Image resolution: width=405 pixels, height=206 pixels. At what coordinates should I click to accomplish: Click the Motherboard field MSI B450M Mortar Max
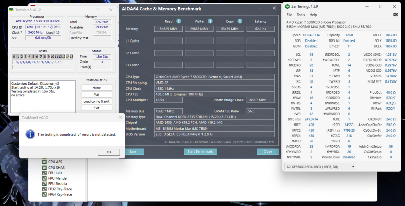tap(214, 128)
